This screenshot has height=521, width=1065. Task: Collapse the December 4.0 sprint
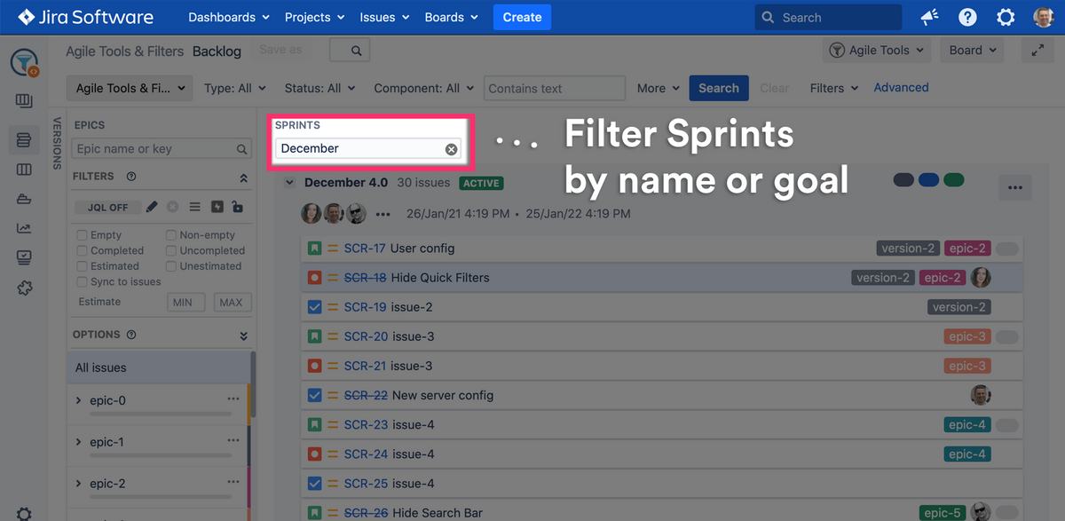click(x=289, y=183)
